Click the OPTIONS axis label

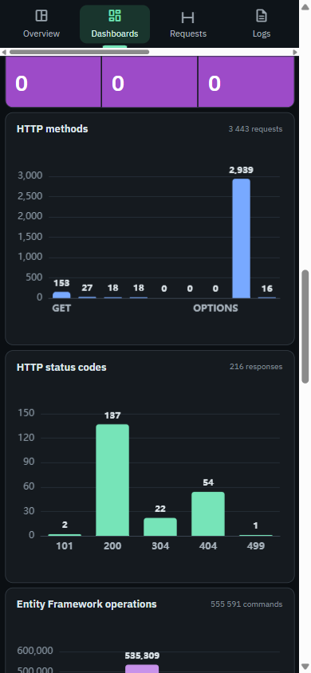(x=215, y=308)
